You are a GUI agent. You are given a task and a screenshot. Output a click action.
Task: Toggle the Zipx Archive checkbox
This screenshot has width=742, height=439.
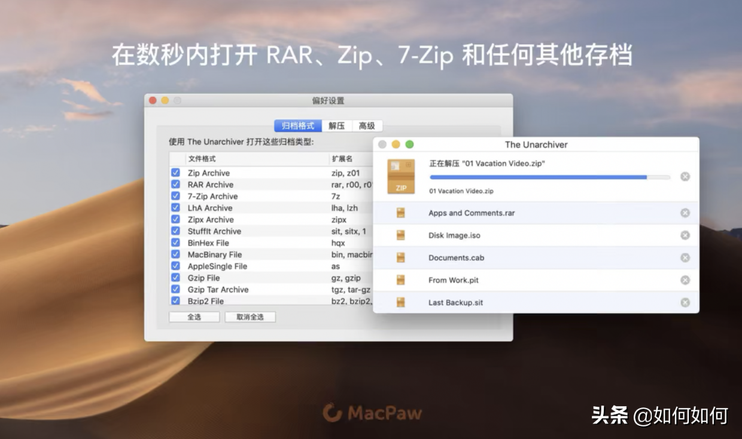click(x=175, y=219)
